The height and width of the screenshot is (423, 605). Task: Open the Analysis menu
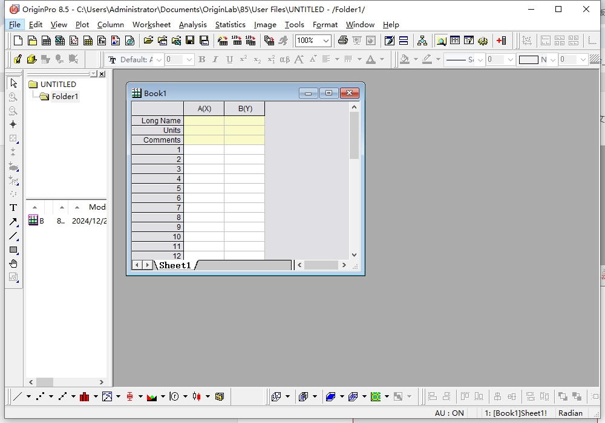(x=192, y=25)
